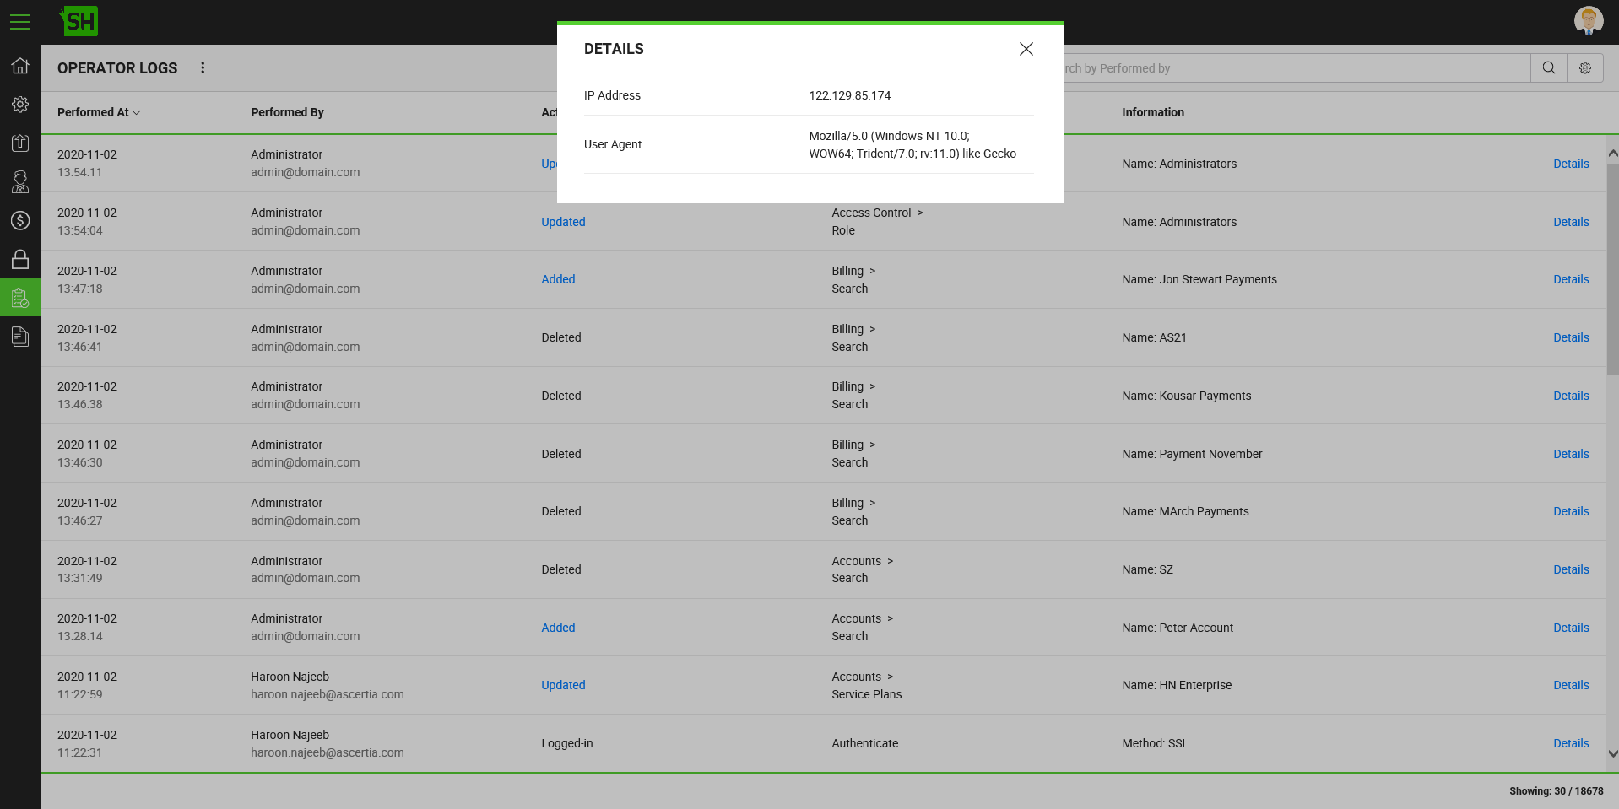Viewport: 1619px width, 809px height.
Task: Click Access Control > Role module text
Action: coord(878,222)
